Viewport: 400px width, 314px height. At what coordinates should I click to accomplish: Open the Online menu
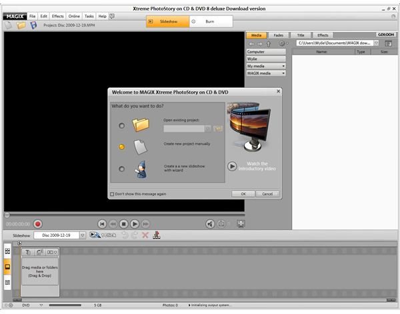74,16
